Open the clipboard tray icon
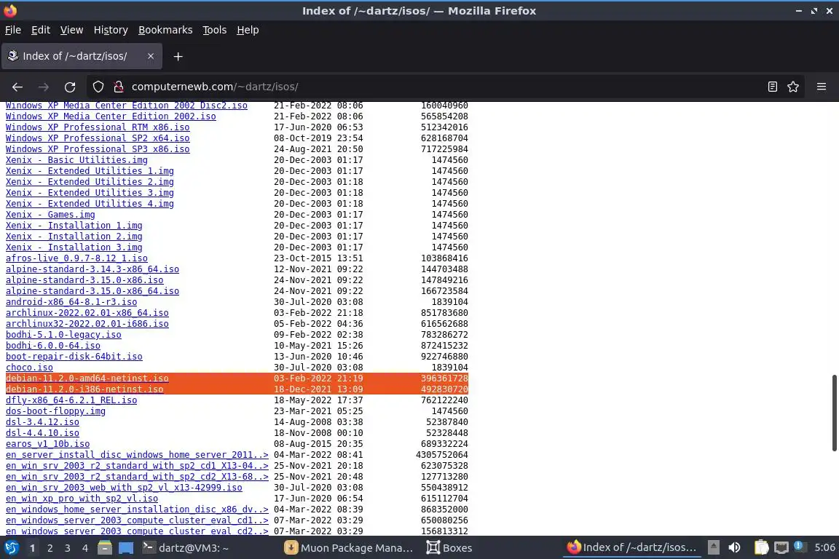 point(761,547)
